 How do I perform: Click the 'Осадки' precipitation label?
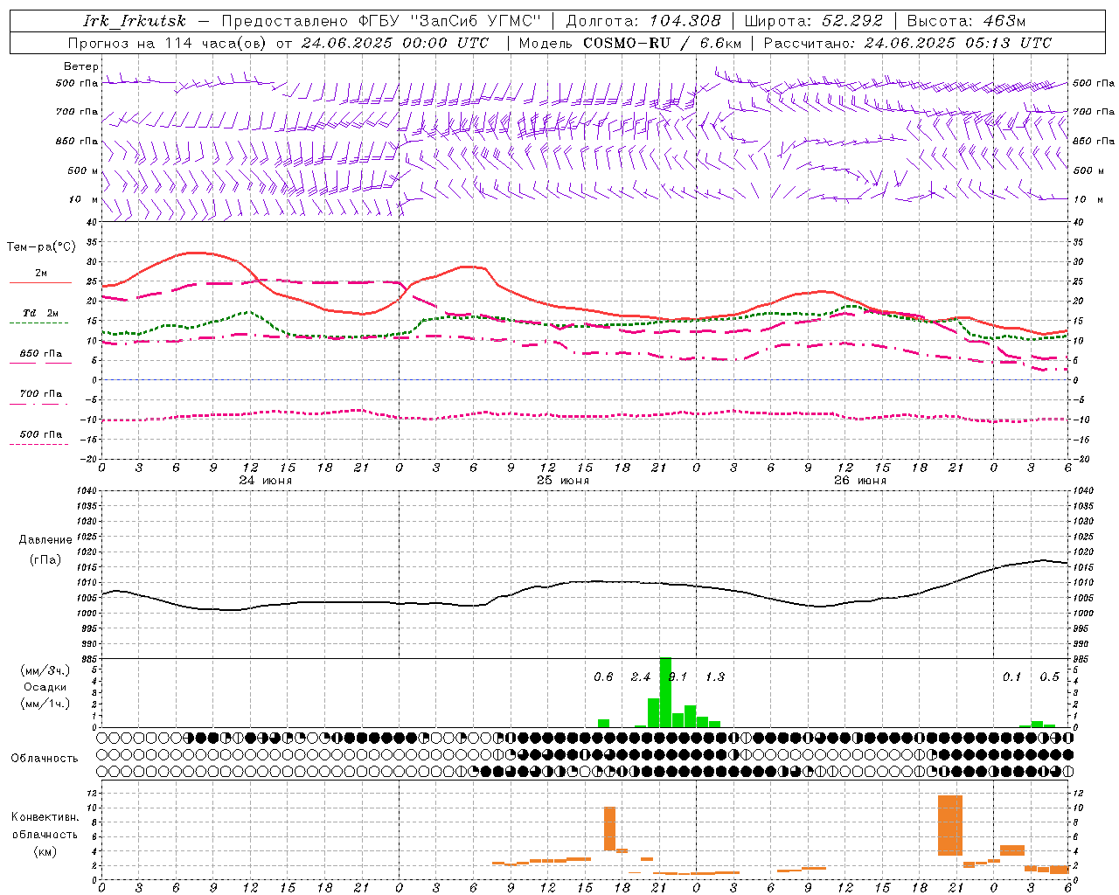45,687
